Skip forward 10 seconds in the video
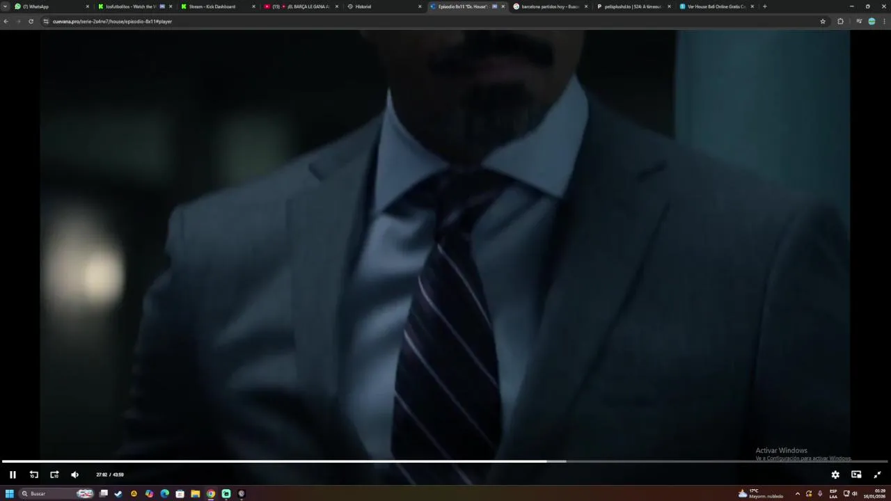Screen dimensions: 891x501 pos(54,475)
